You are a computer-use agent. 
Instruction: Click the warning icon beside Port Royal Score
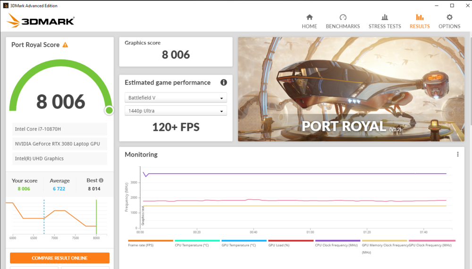(x=65, y=45)
